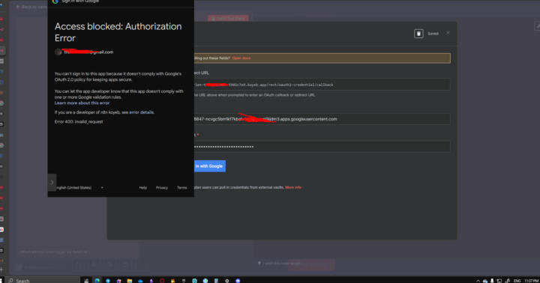Delete the credential with the trash icon
This screenshot has height=283, width=540.
click(418, 34)
